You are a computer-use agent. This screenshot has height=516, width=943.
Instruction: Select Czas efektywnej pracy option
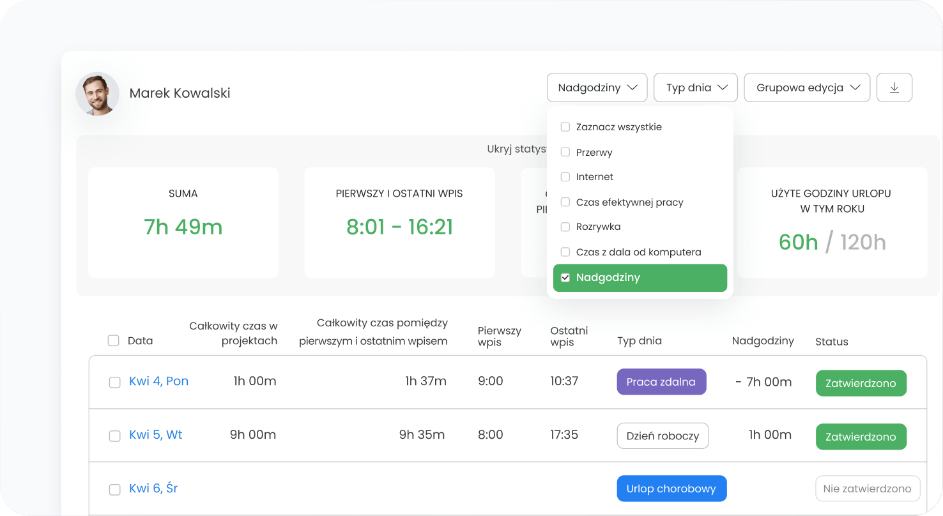(565, 202)
